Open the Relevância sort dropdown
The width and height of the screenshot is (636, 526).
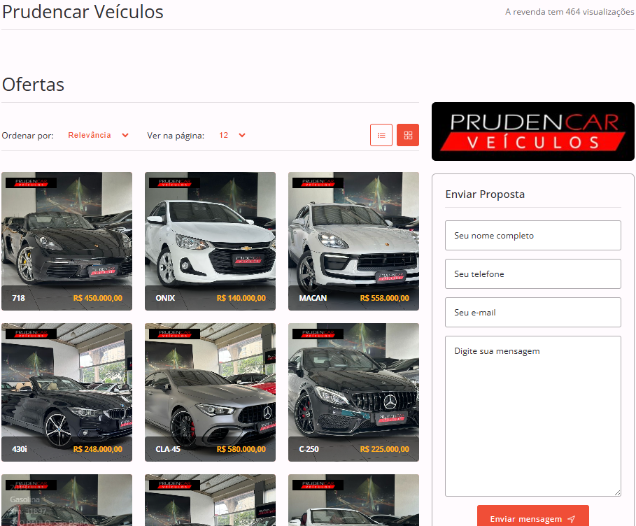click(98, 135)
